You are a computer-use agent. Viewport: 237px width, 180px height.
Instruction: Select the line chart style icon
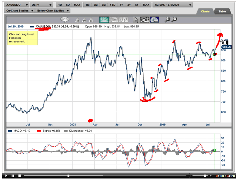click(x=105, y=20)
